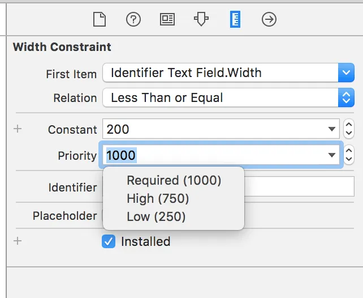Open the Quick Help inspector
The image size is (363, 298).
click(133, 20)
